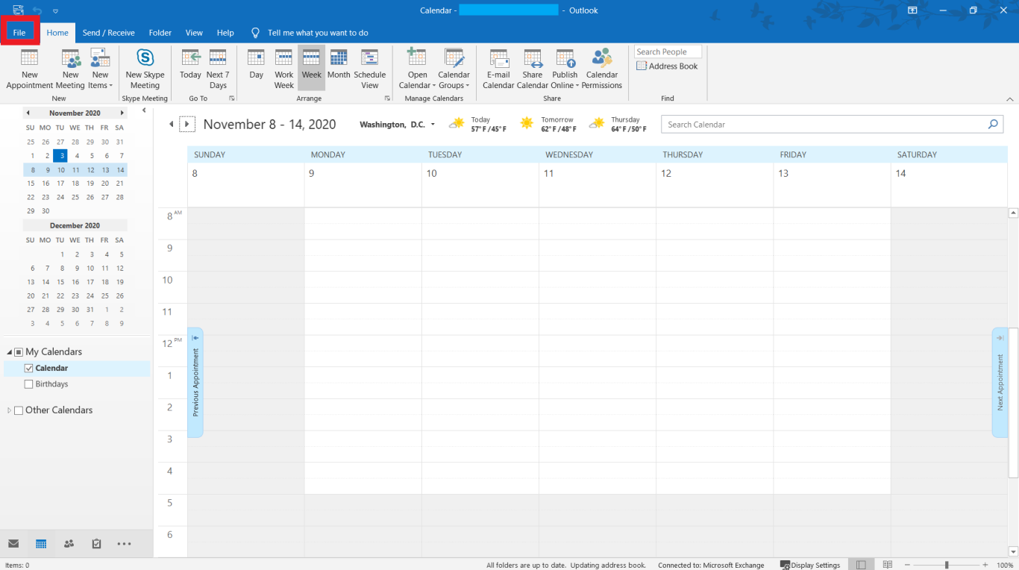Open the Help tab

(x=225, y=33)
